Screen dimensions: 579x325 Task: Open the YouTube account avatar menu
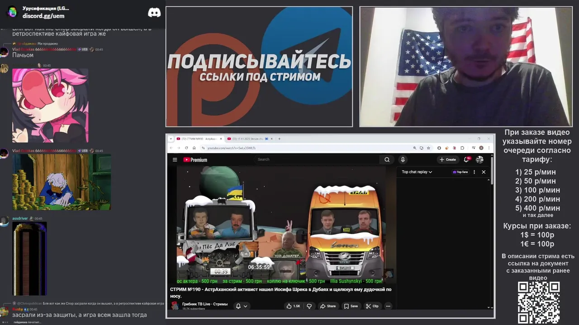(479, 159)
